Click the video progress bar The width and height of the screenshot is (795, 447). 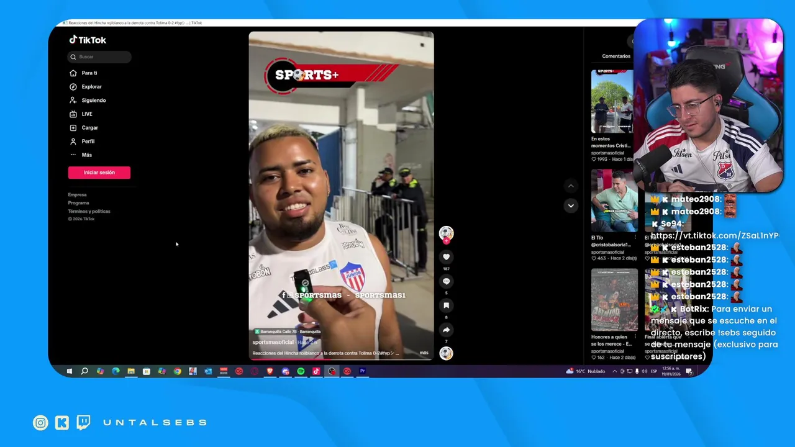[342, 359]
